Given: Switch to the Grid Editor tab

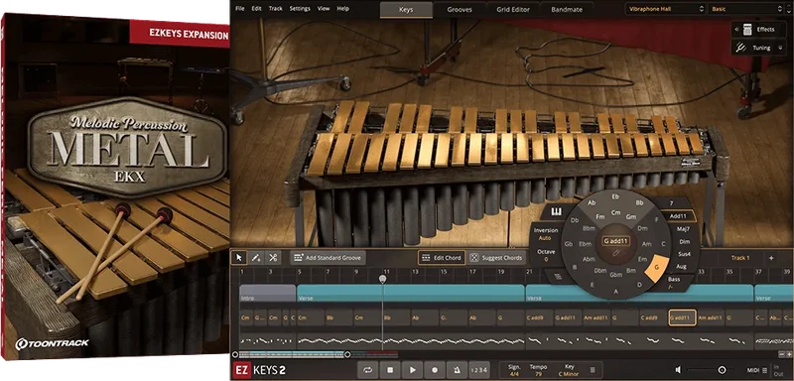Looking at the screenshot, I should click(x=513, y=9).
